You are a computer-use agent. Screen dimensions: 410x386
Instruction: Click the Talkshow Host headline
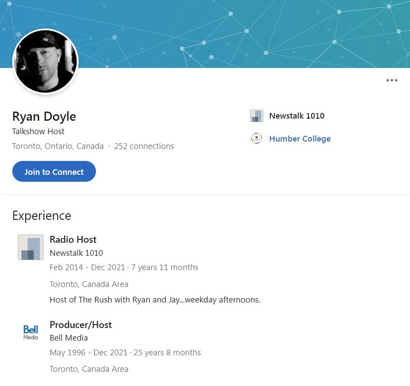click(38, 131)
